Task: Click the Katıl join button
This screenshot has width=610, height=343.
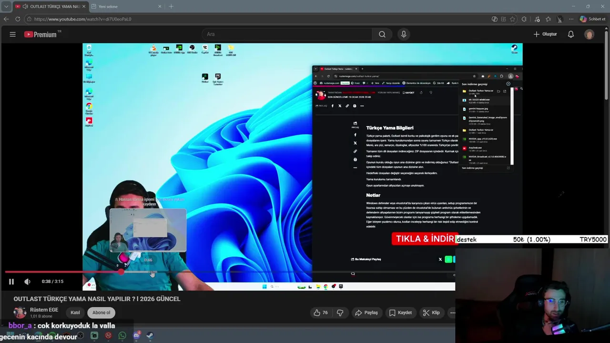Action: pos(75,313)
